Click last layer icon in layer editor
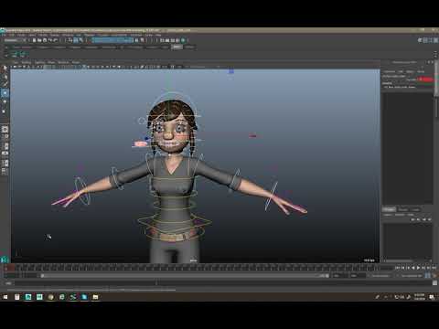This screenshot has width=439, height=329. [429, 219]
